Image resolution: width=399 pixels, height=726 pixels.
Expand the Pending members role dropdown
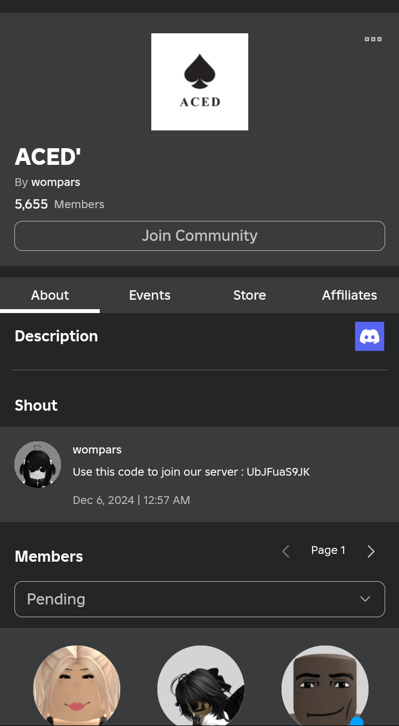click(199, 599)
